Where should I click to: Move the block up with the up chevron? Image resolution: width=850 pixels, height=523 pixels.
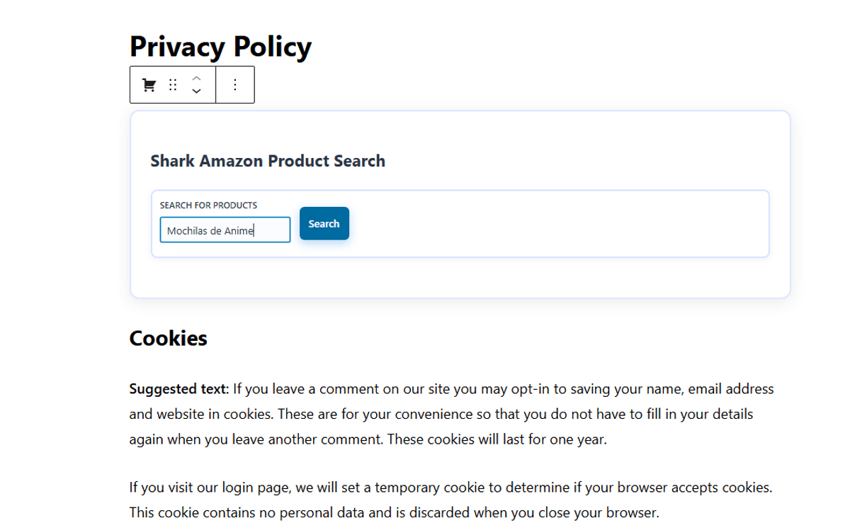click(197, 77)
